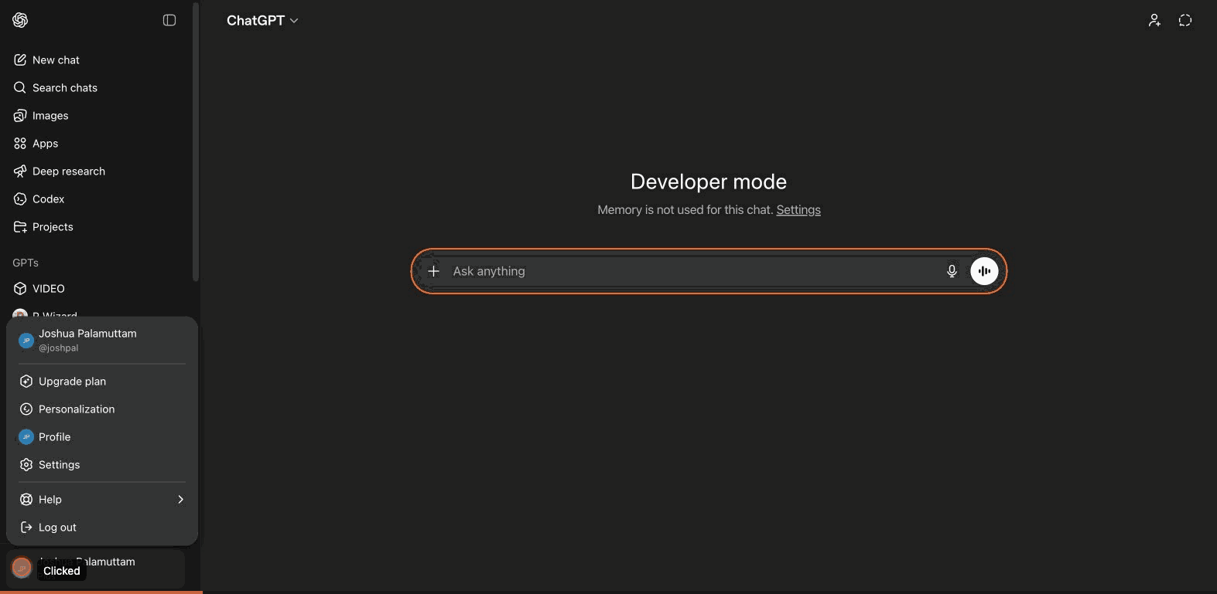1217x594 pixels.
Task: Open the Images section
Action: pyautogui.click(x=97, y=115)
